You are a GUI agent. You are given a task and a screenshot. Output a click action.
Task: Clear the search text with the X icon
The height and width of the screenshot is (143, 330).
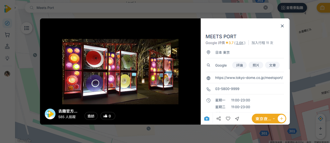point(266,8)
